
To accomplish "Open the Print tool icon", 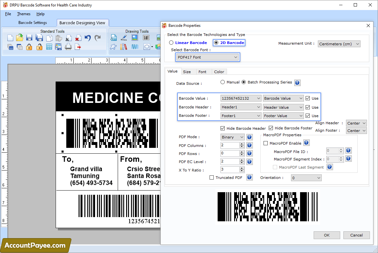I will pos(68,47).
